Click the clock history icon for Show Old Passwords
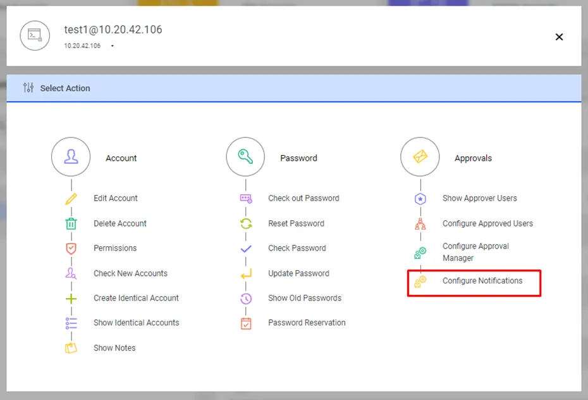 click(246, 299)
